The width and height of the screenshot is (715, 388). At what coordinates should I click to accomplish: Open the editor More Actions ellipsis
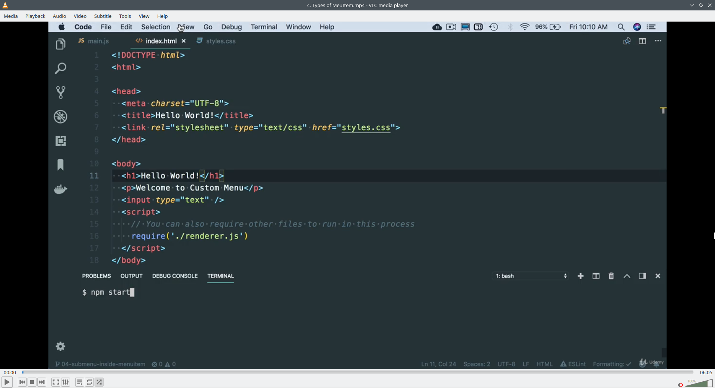[658, 41]
